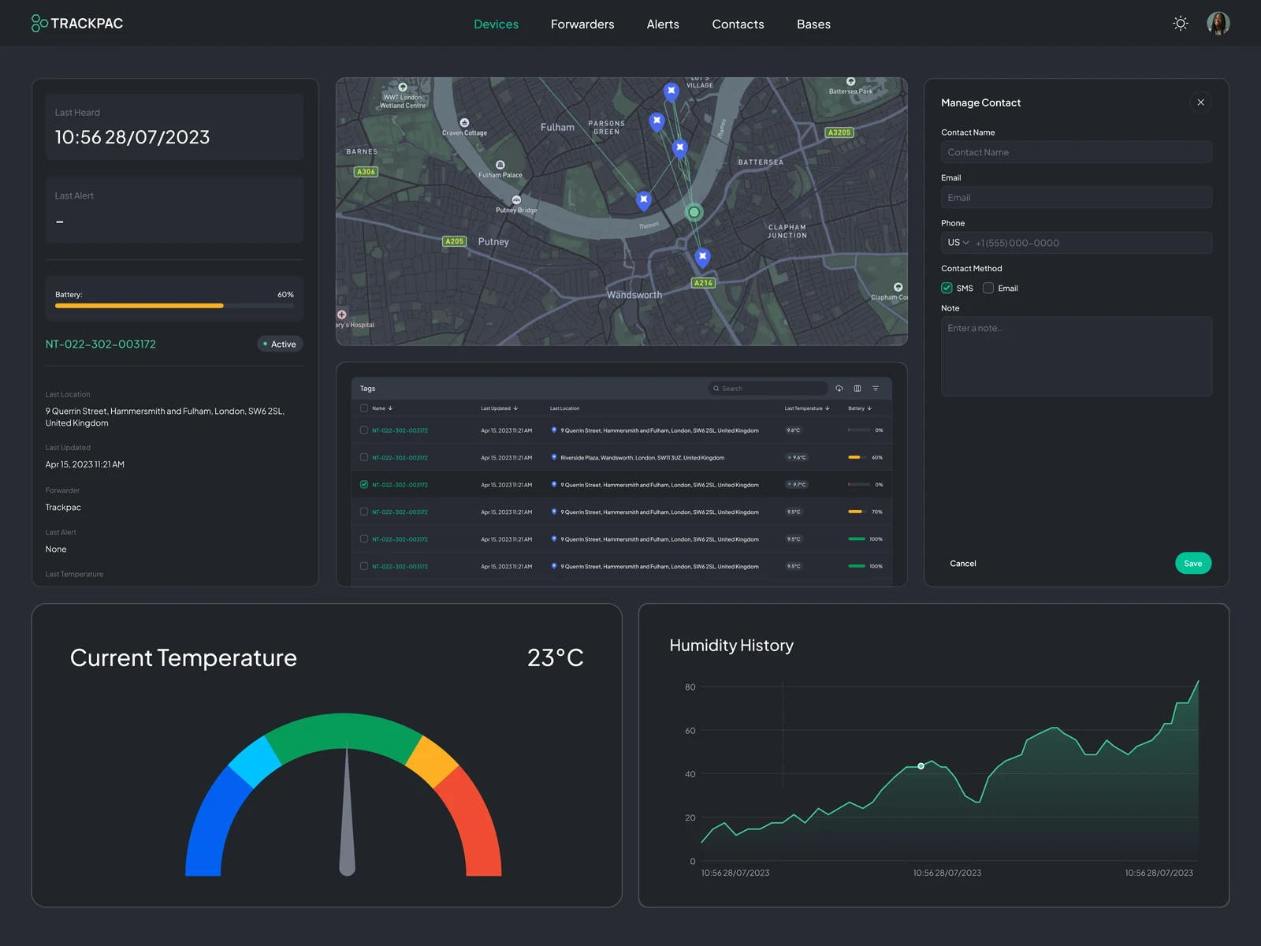
Task: Click the 10:56 28/07/2023 Last Heard value
Action: tap(132, 137)
